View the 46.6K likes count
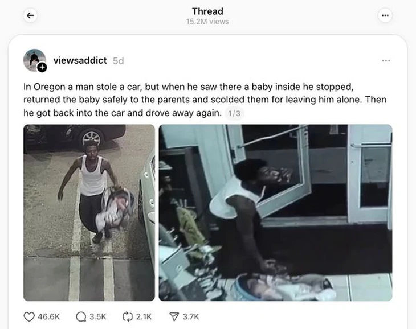 point(49,317)
